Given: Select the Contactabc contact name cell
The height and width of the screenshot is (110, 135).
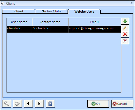Looking at the screenshot, I should [x=50, y=29].
